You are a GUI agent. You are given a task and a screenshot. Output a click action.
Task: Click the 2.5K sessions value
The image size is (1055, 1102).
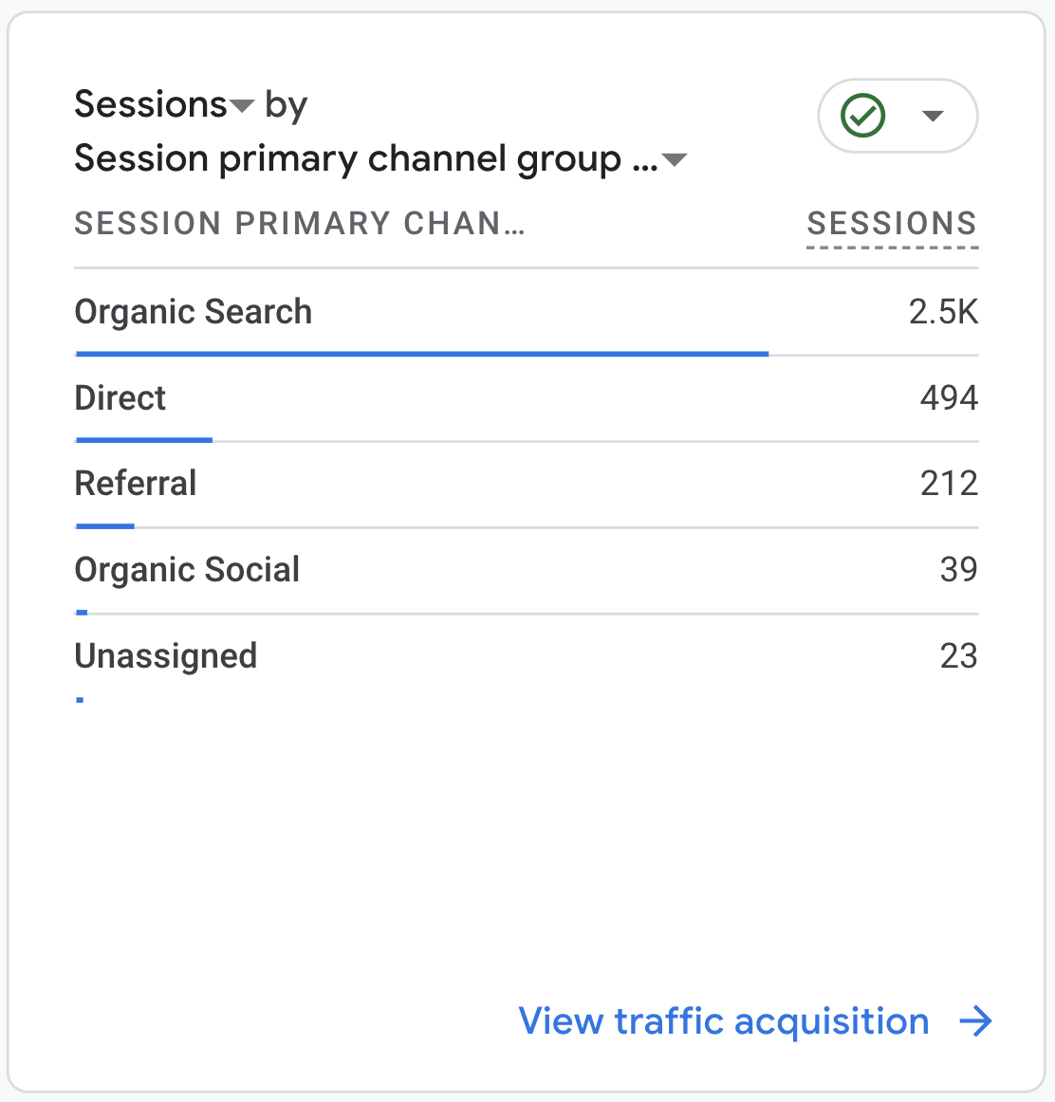click(x=943, y=312)
